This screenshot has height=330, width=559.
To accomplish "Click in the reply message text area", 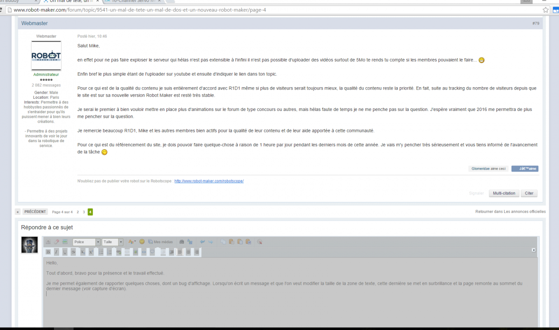I will (290, 293).
